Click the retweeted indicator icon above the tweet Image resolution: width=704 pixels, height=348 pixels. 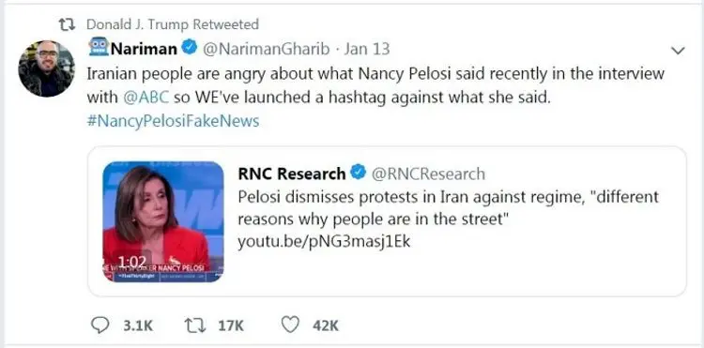(68, 24)
